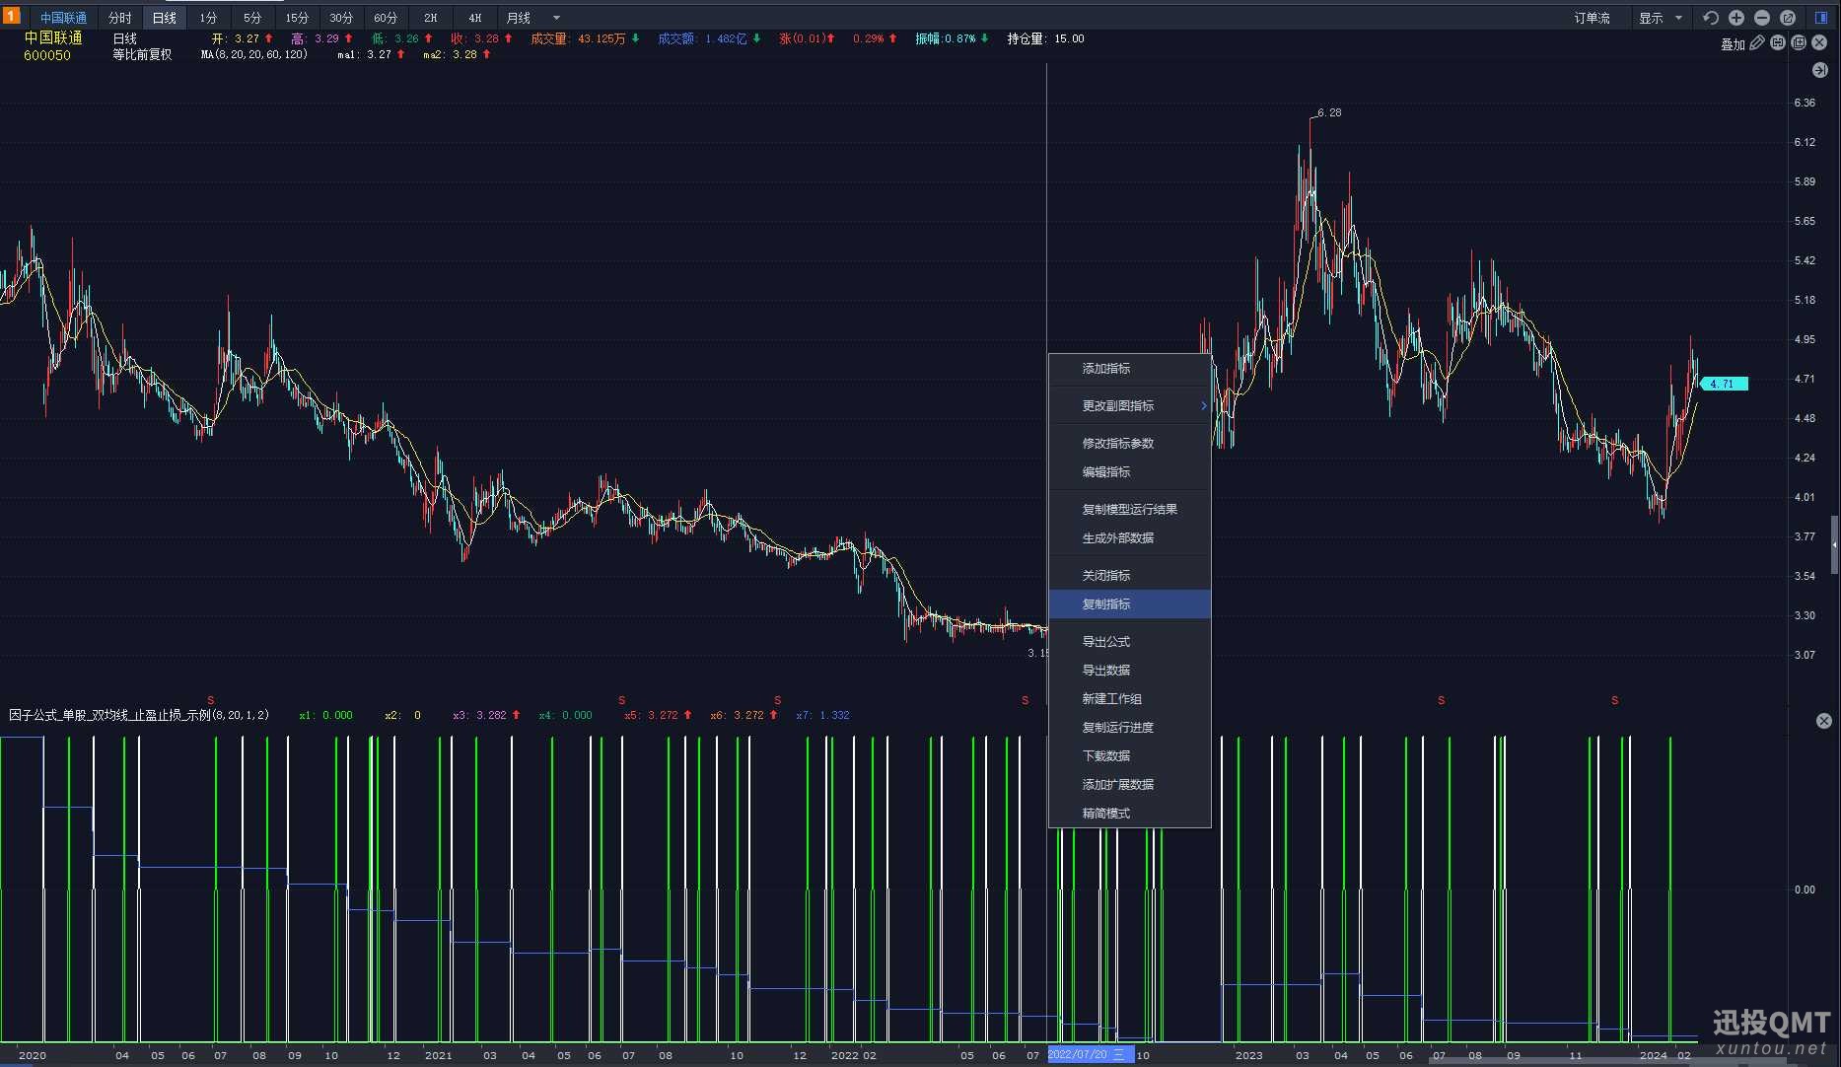Open the 中国联通 stock tab

63,18
